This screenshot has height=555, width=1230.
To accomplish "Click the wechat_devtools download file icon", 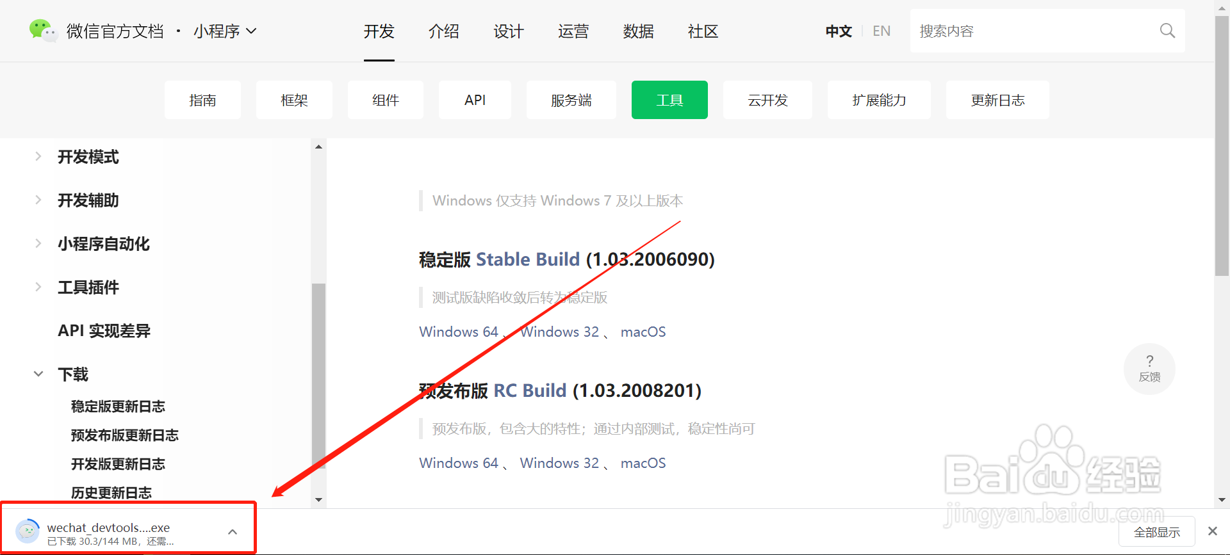I will coord(28,531).
